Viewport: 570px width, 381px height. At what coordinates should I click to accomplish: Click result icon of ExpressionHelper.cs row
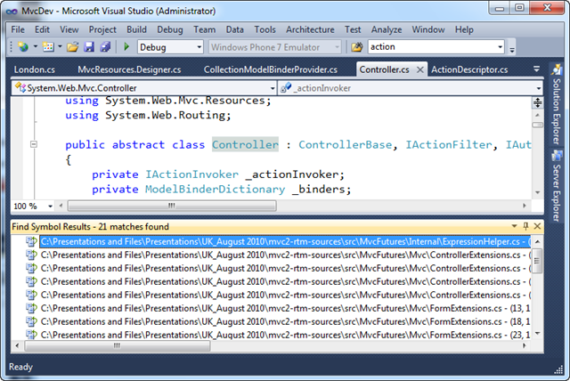click(x=32, y=241)
